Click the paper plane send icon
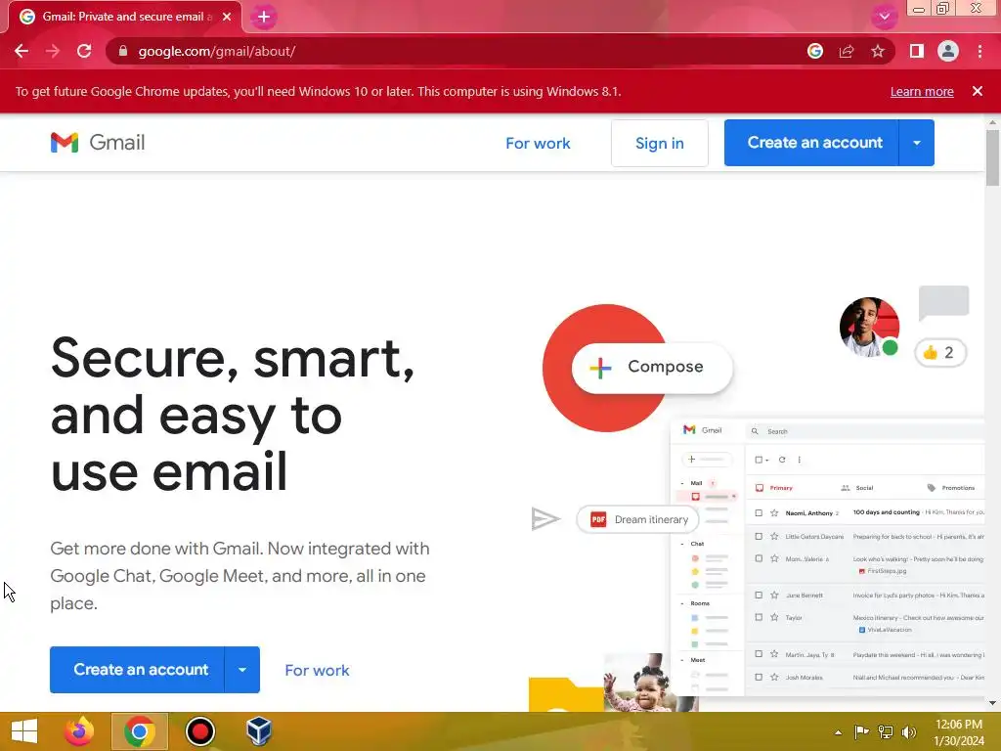This screenshot has height=751, width=1001. (545, 518)
